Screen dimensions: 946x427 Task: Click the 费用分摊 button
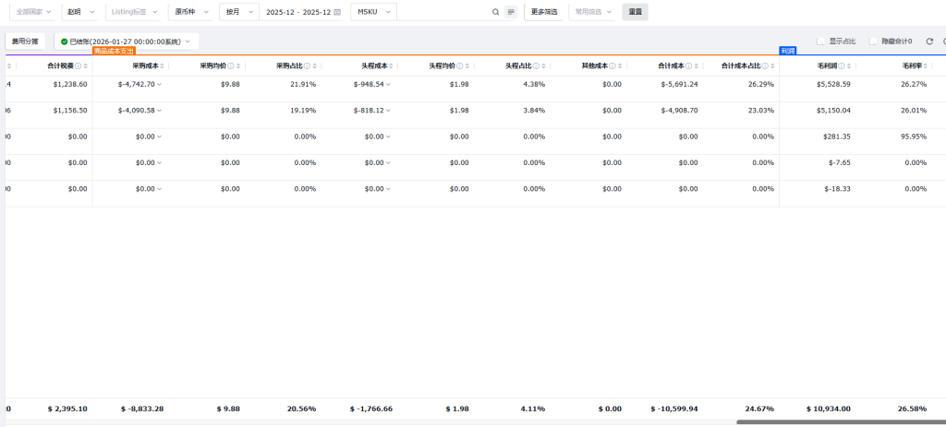[25, 42]
